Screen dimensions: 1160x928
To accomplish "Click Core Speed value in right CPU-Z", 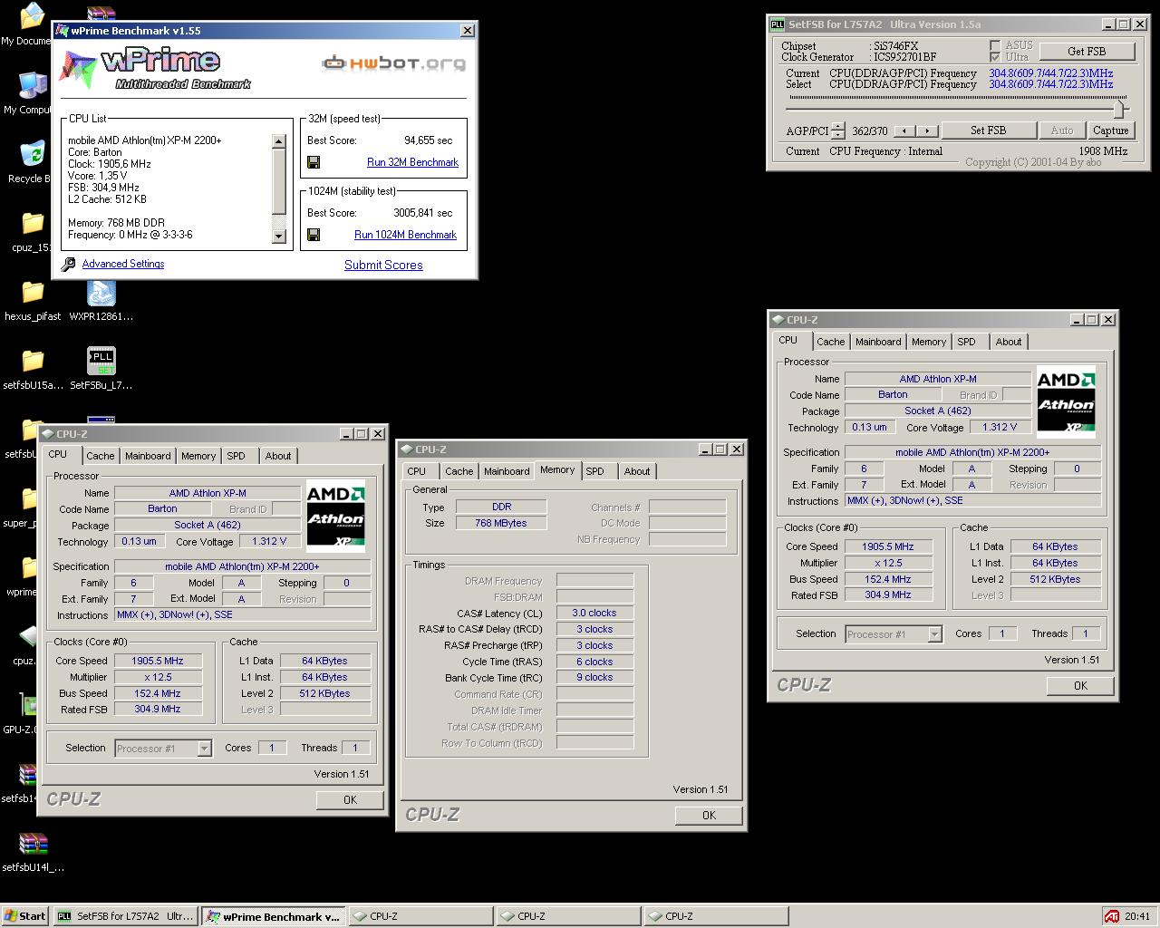I will [x=888, y=546].
